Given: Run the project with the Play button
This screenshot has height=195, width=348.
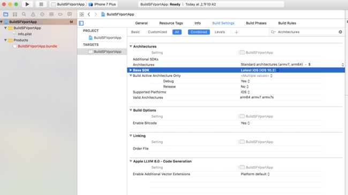Looking at the screenshot, I should click(27, 4).
